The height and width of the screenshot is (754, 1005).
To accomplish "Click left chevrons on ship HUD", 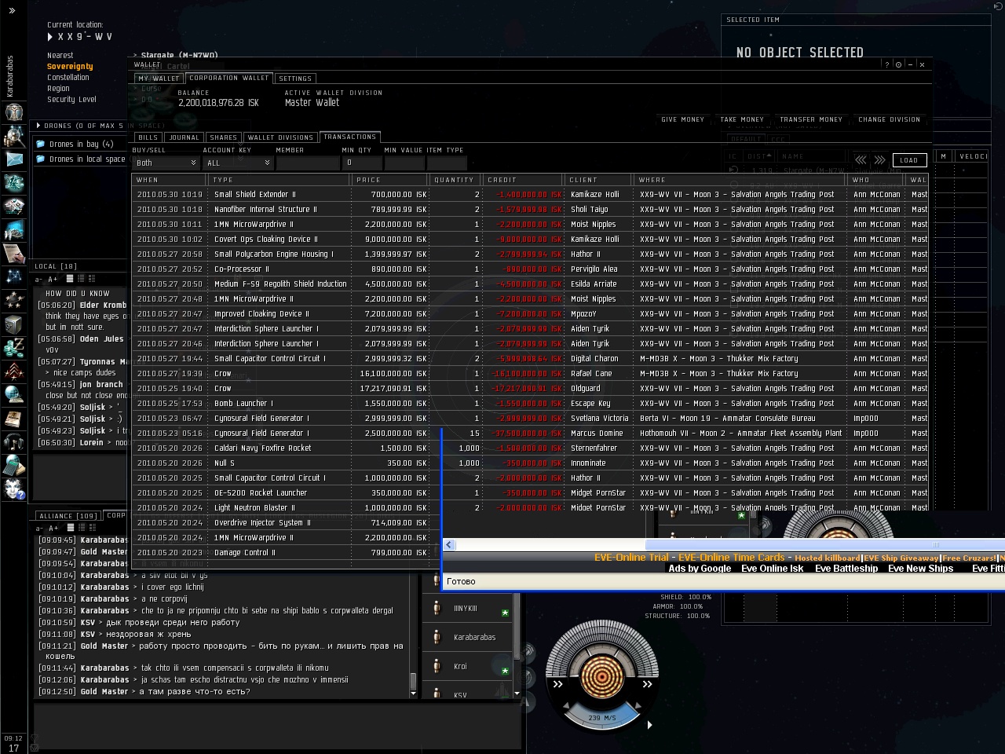I will tap(557, 684).
